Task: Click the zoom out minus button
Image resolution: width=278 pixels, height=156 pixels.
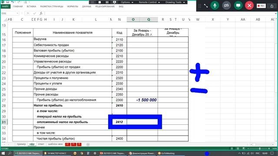Action: tap(248, 148)
